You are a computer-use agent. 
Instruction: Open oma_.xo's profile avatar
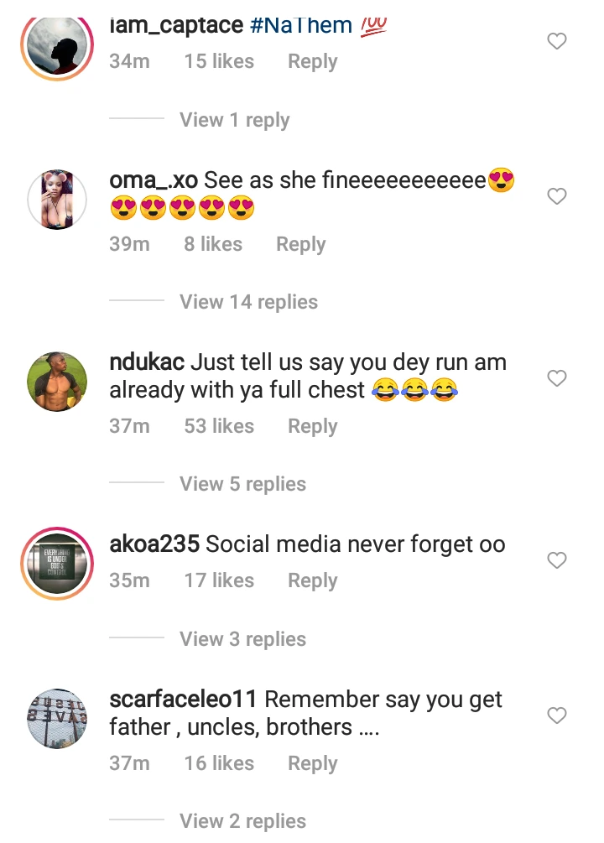pos(57,200)
